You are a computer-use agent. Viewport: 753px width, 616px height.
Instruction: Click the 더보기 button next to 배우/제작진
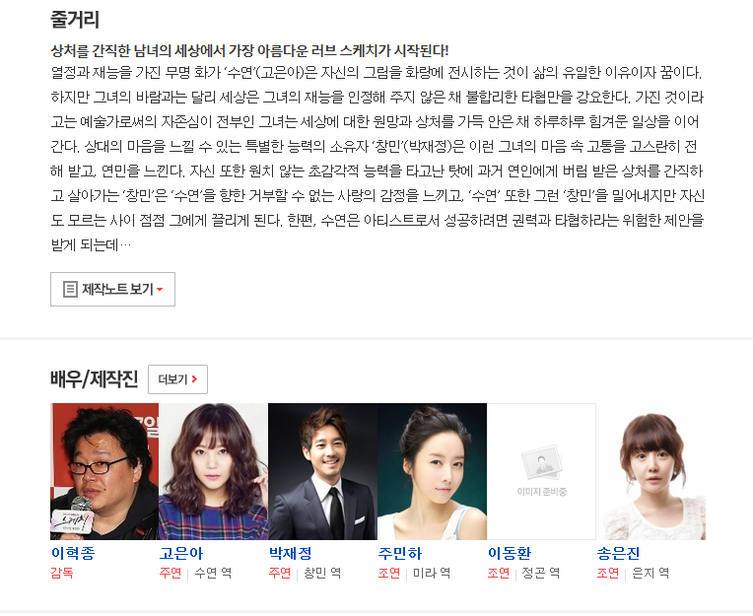177,379
